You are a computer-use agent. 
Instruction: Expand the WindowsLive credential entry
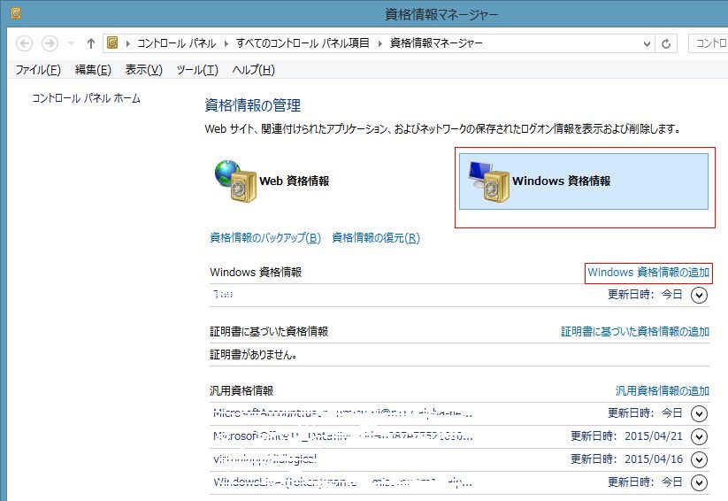(700, 482)
